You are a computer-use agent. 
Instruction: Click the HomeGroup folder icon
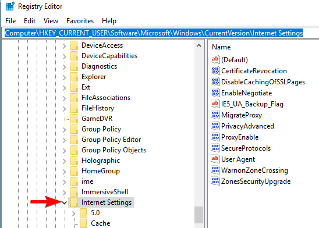click(75, 171)
